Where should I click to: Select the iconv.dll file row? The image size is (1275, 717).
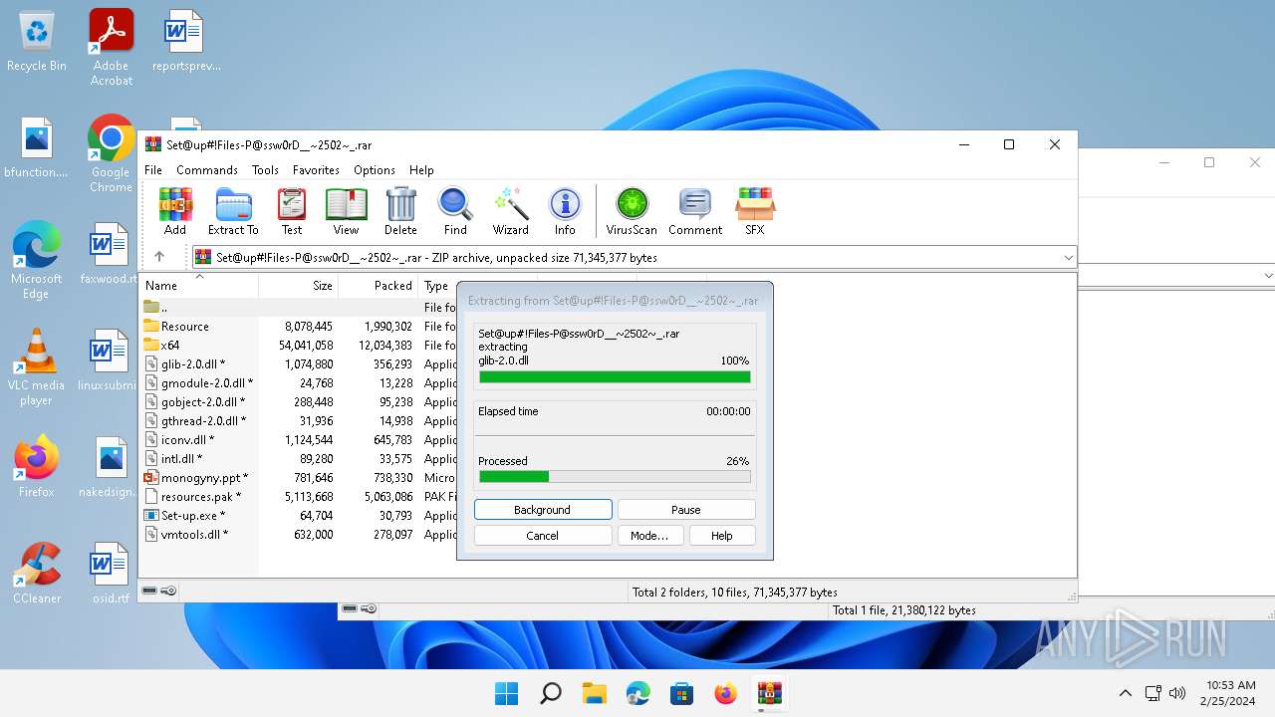(x=298, y=439)
